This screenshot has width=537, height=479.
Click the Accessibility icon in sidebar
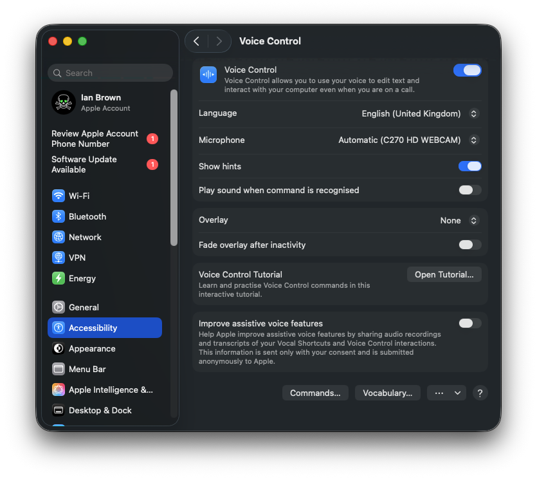(59, 328)
